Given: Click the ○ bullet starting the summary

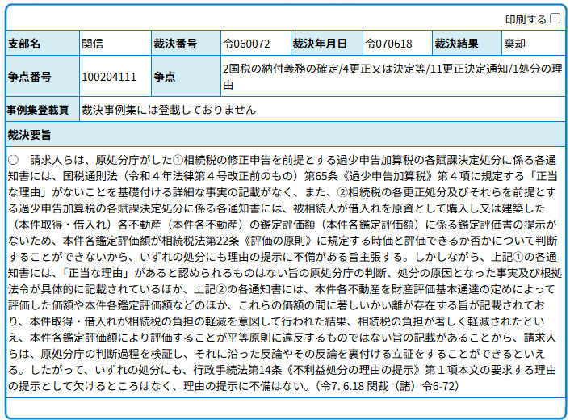Looking at the screenshot, I should [13, 157].
